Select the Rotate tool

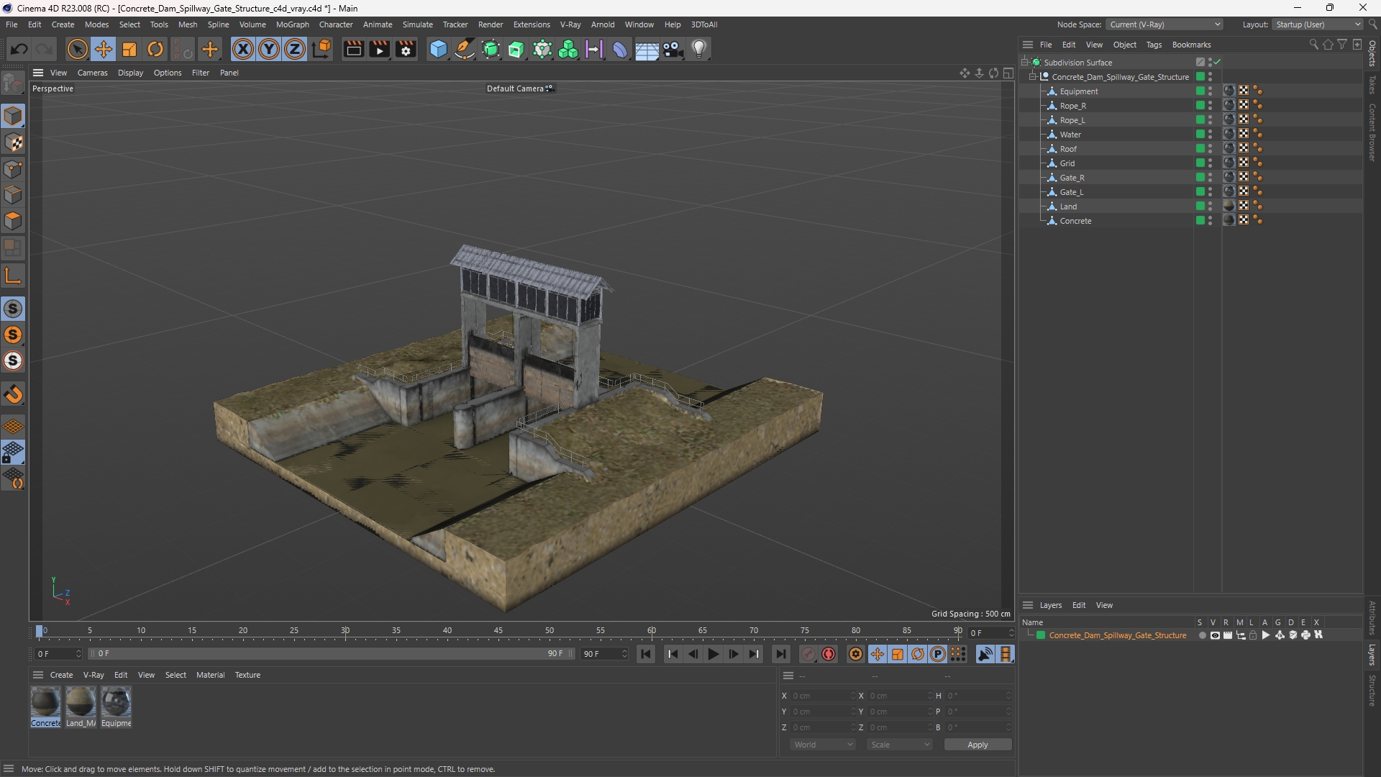coord(155,49)
